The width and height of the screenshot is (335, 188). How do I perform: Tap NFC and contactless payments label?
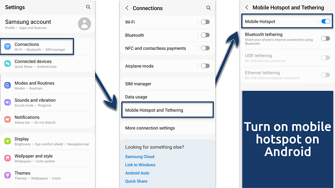pos(155,49)
